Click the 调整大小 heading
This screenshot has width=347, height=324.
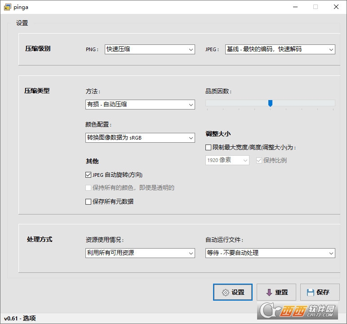(x=218, y=134)
